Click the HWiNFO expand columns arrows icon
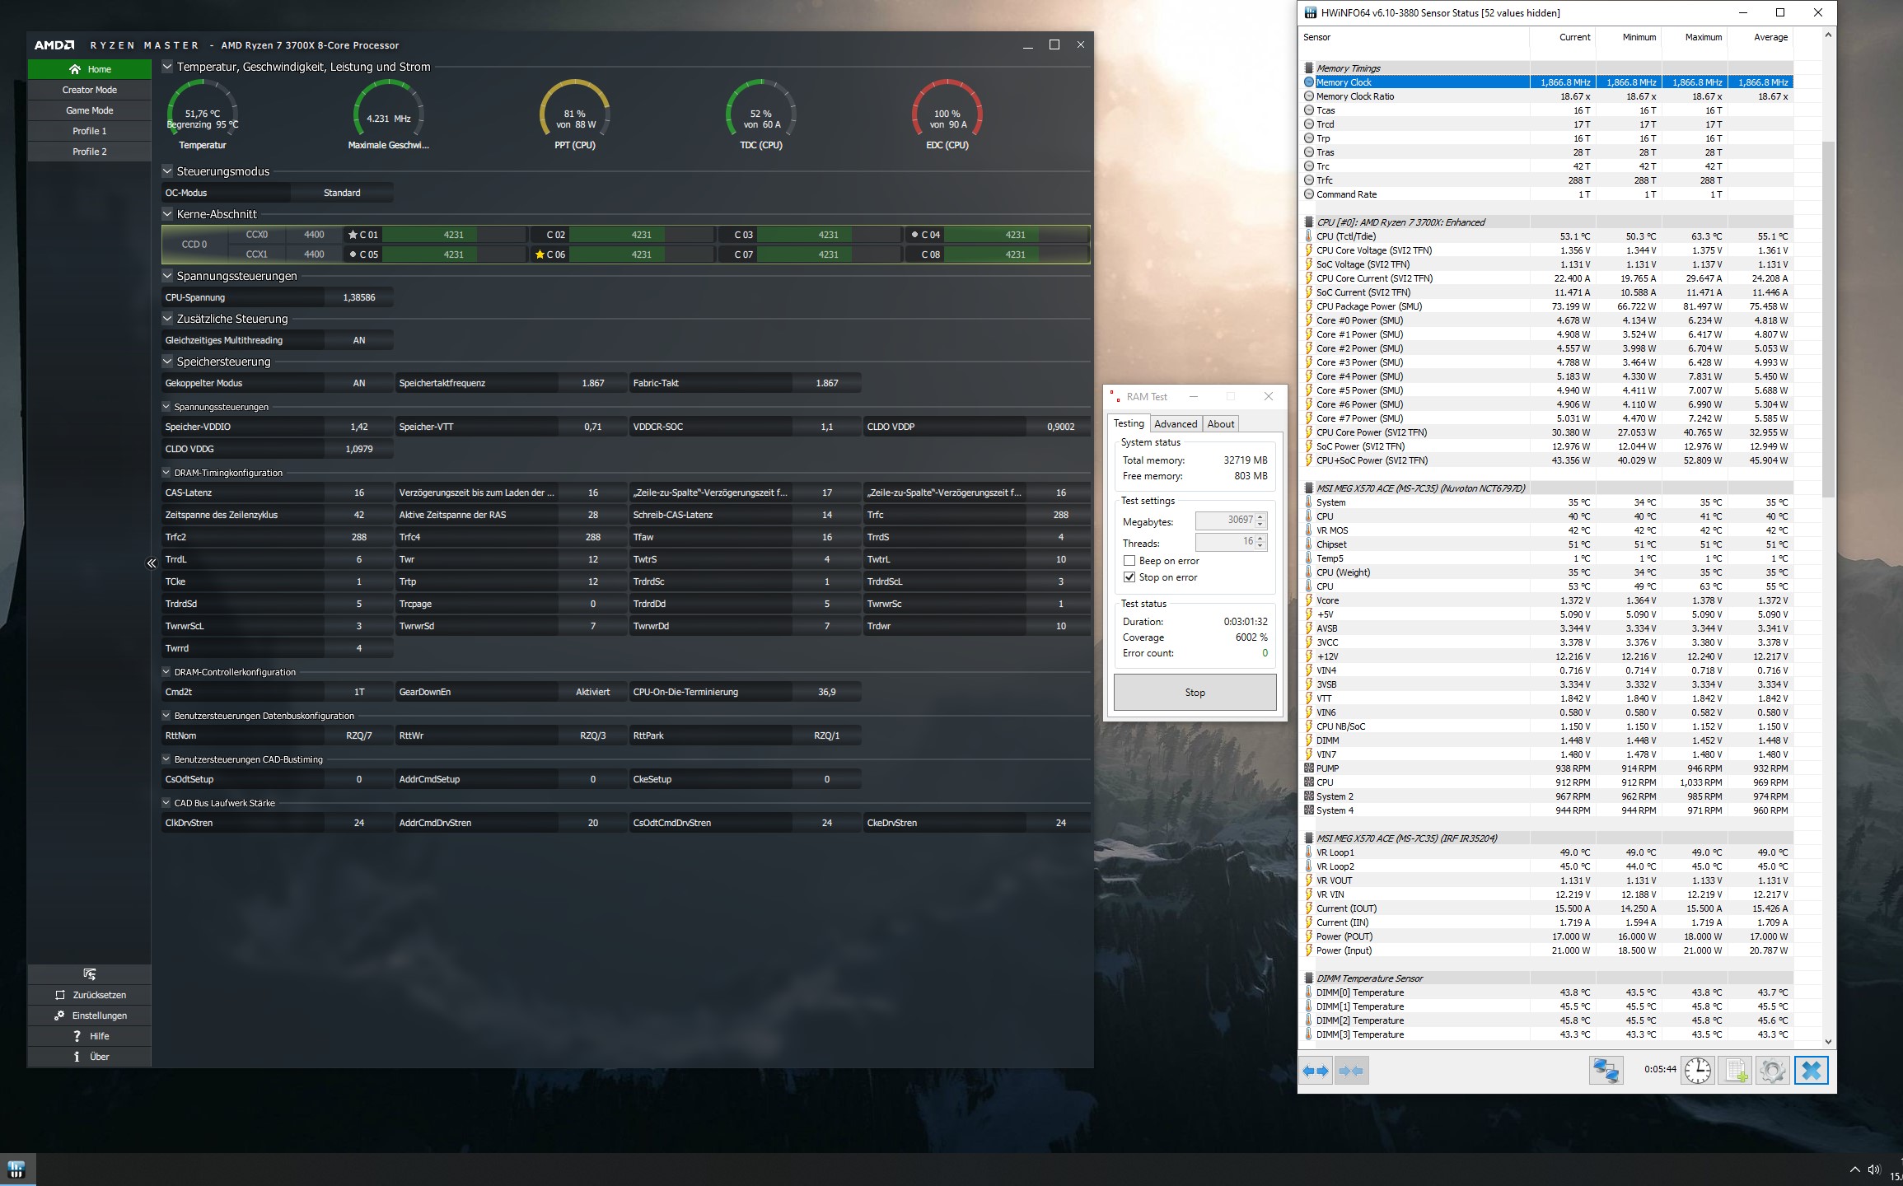The image size is (1903, 1186). click(x=1316, y=1071)
